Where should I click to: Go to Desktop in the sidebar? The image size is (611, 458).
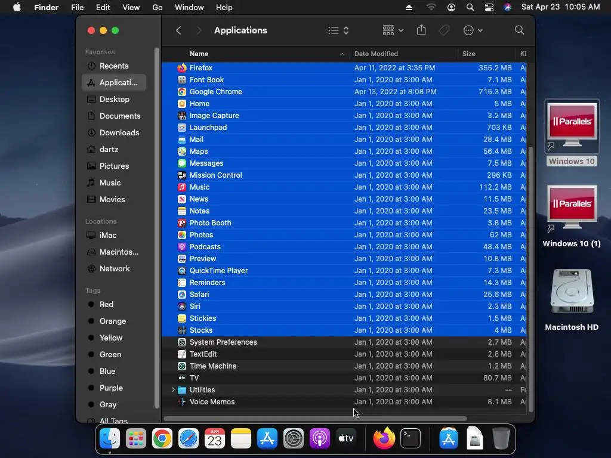(x=114, y=100)
